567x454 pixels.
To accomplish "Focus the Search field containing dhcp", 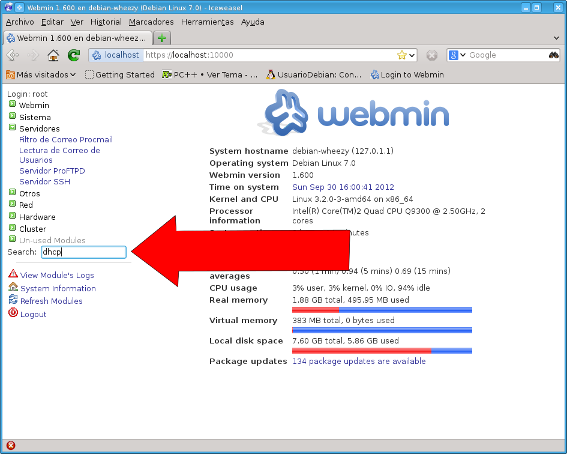I will [83, 252].
